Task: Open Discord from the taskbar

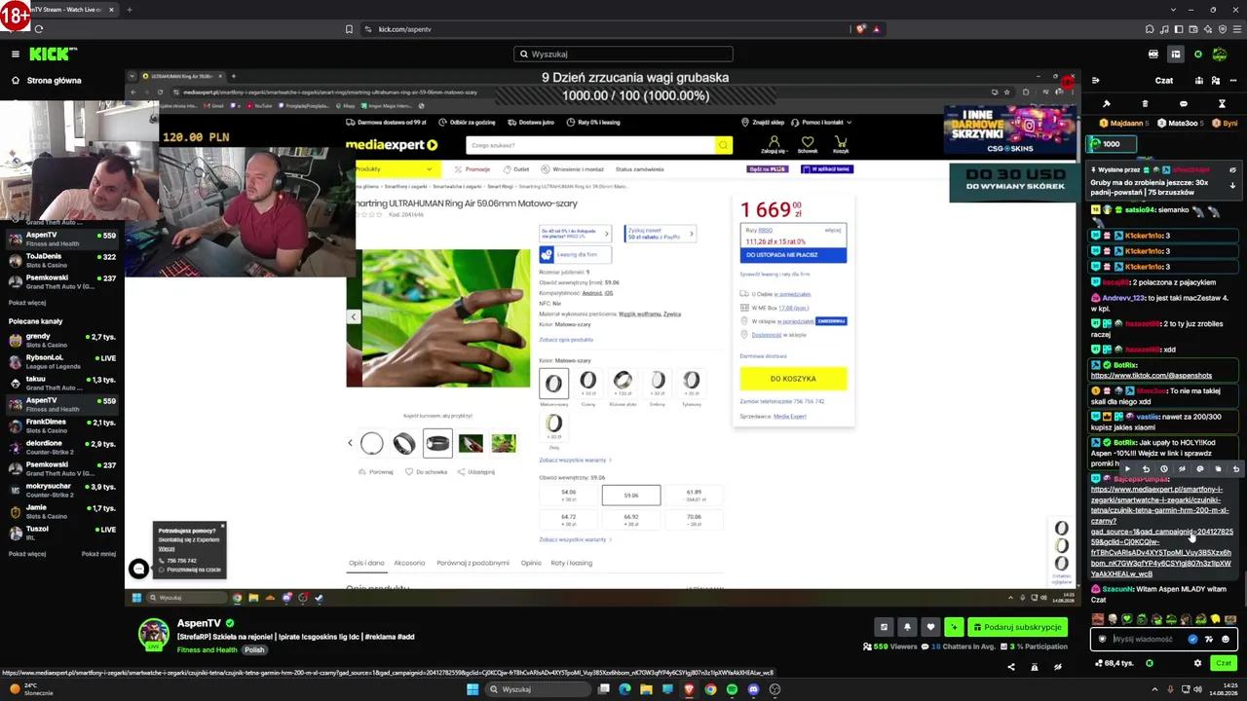Action: coord(753,689)
